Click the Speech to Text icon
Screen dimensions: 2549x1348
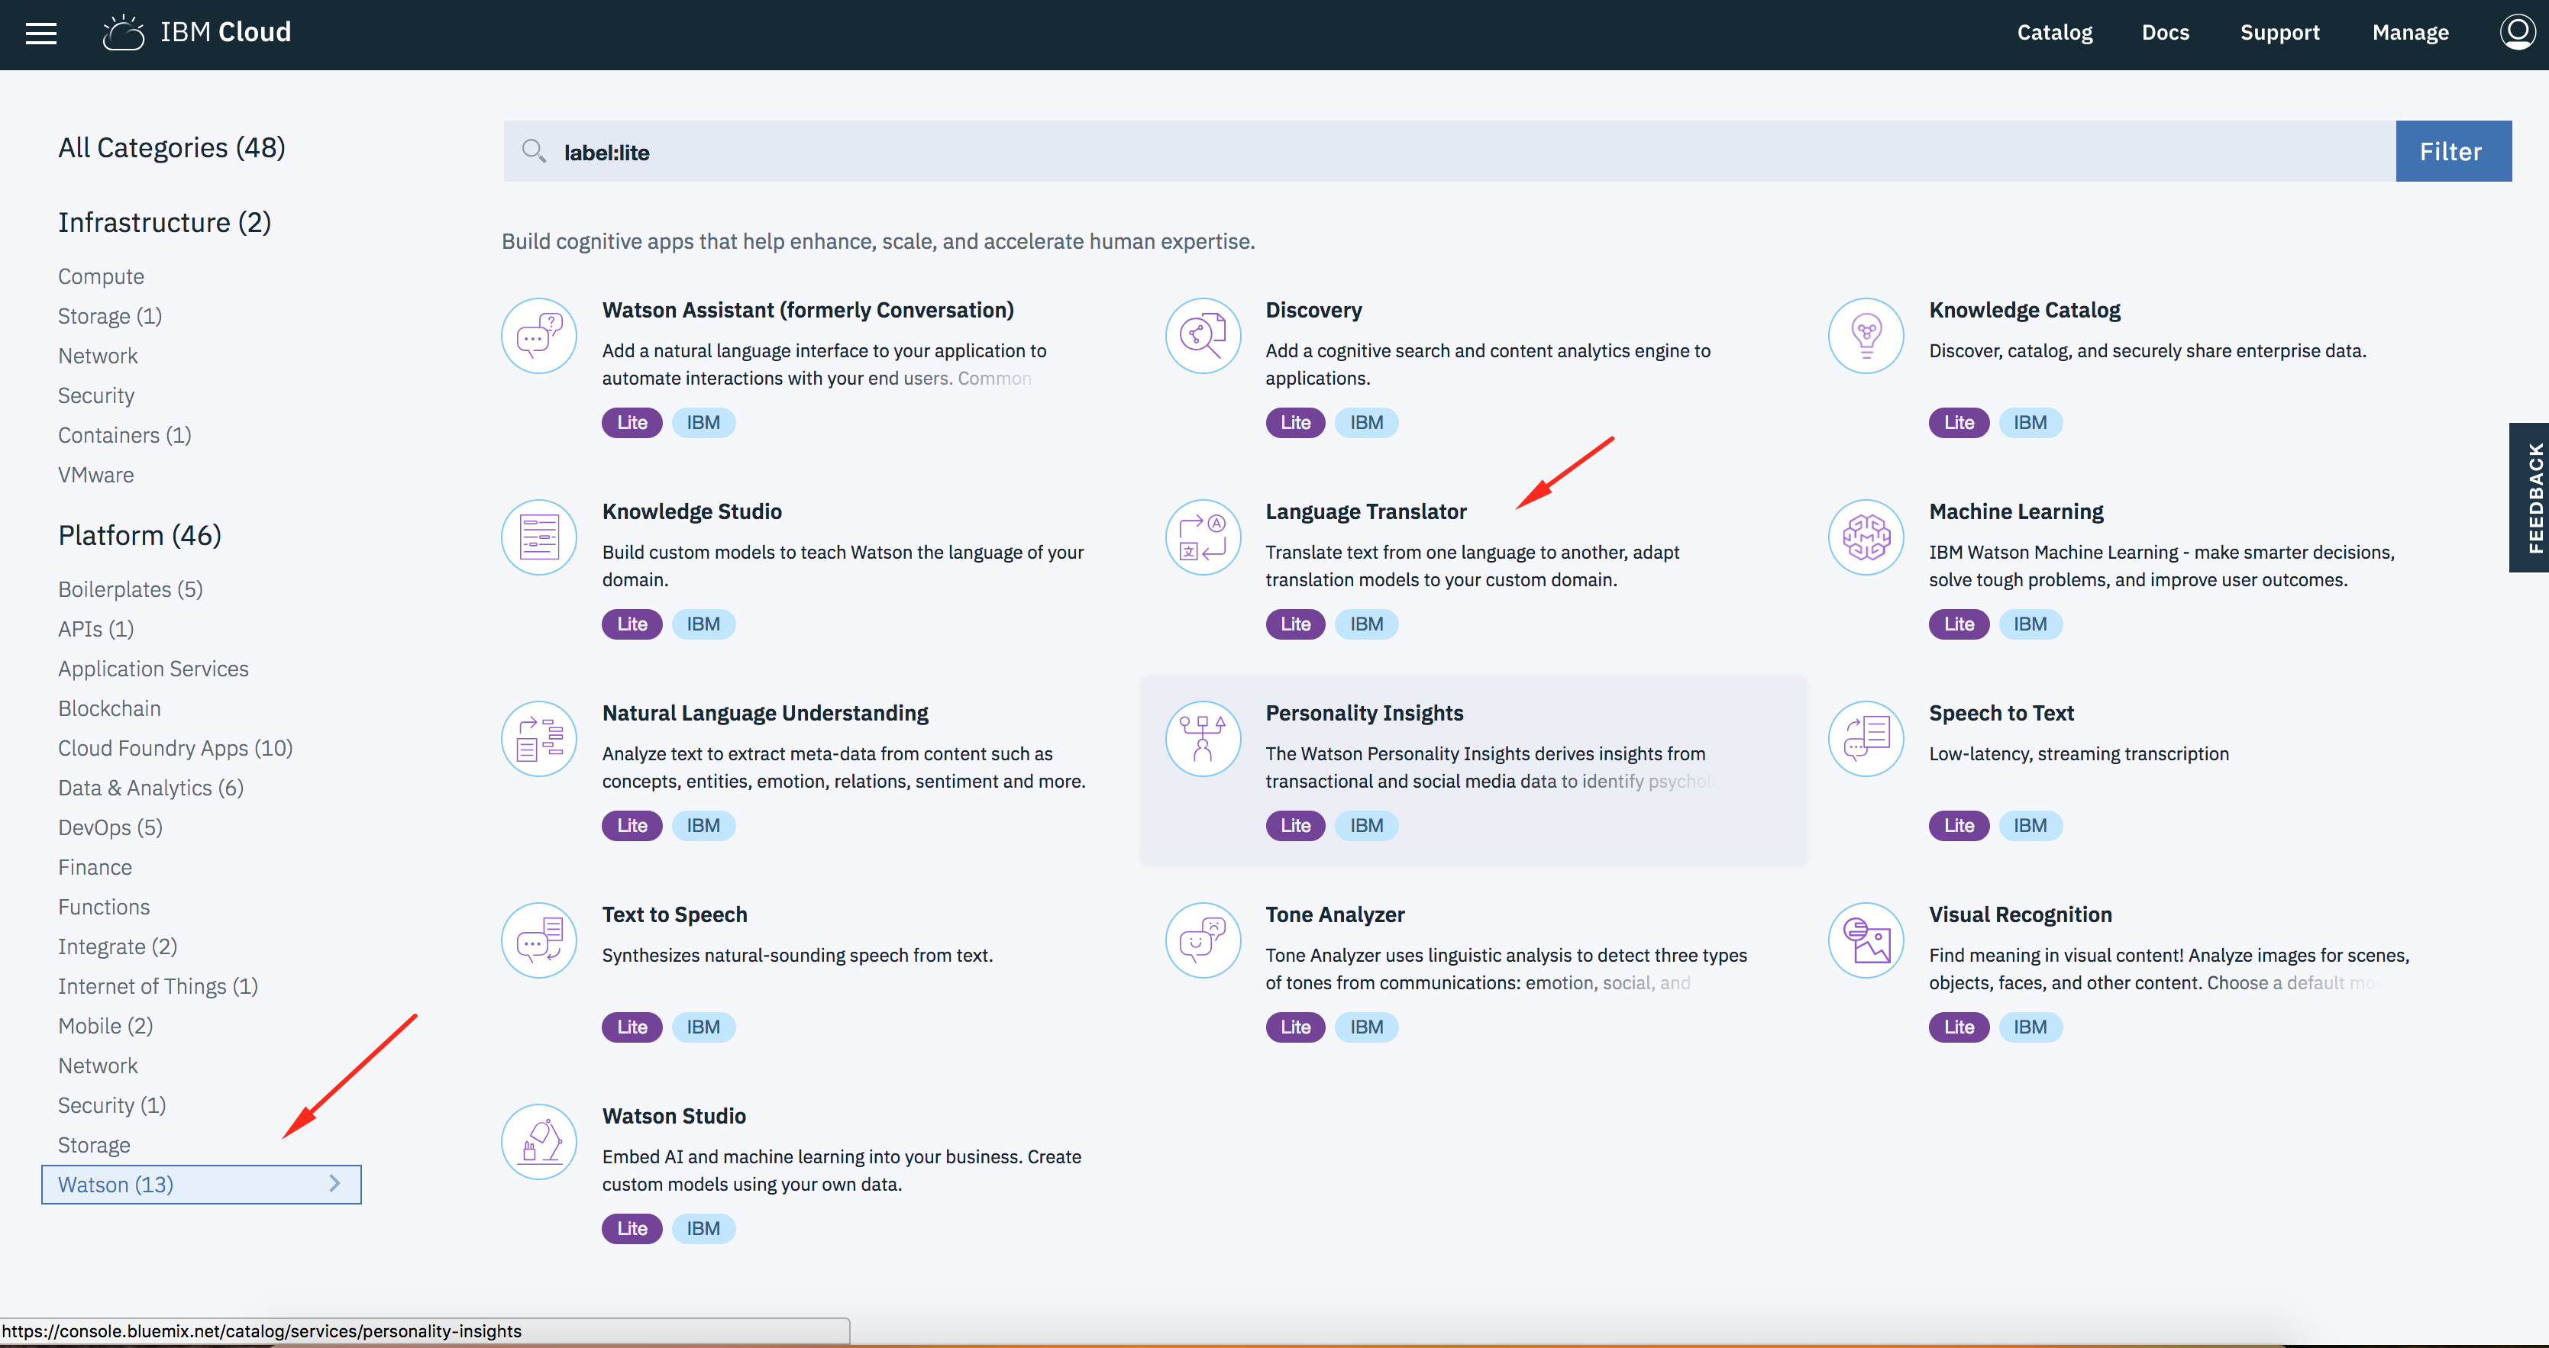[x=1866, y=740]
